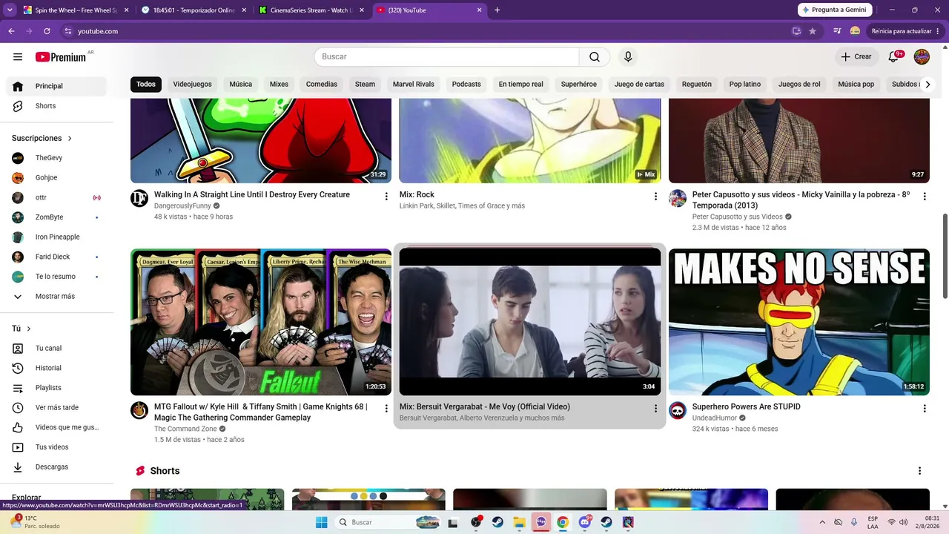Open the Descargas sidebar link
Screen dimensions: 949x534
click(x=56, y=467)
